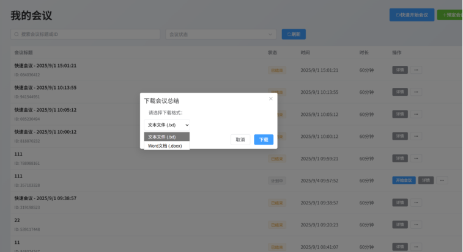Click 详情 for meeting 10:00:12

pyautogui.click(x=400, y=136)
